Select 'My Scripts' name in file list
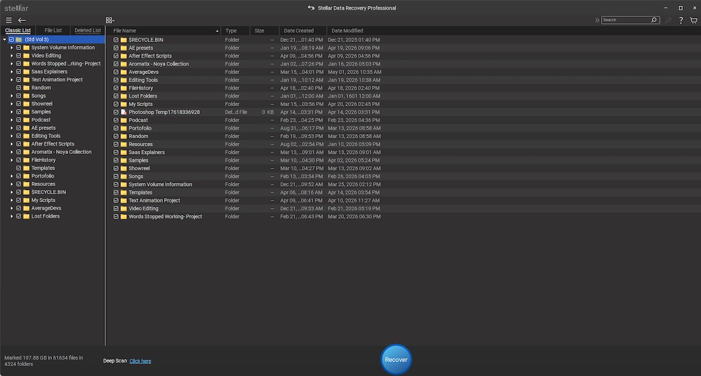This screenshot has height=376, width=701. click(141, 104)
